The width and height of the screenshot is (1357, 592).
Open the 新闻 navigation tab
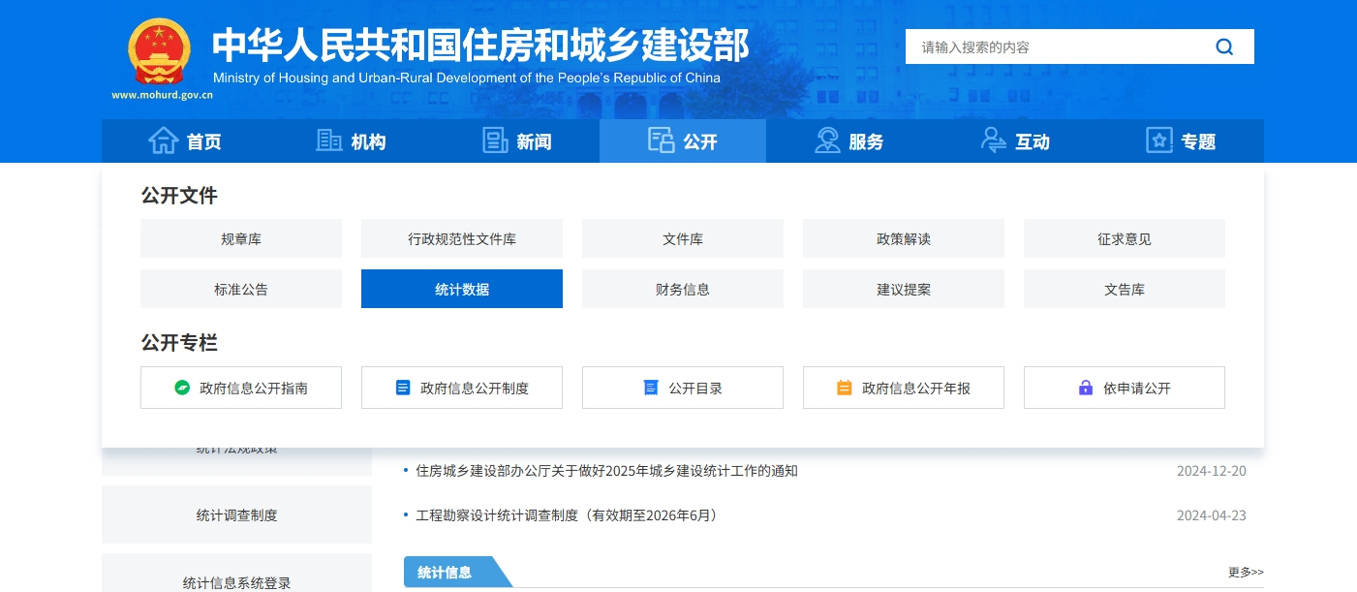click(516, 141)
